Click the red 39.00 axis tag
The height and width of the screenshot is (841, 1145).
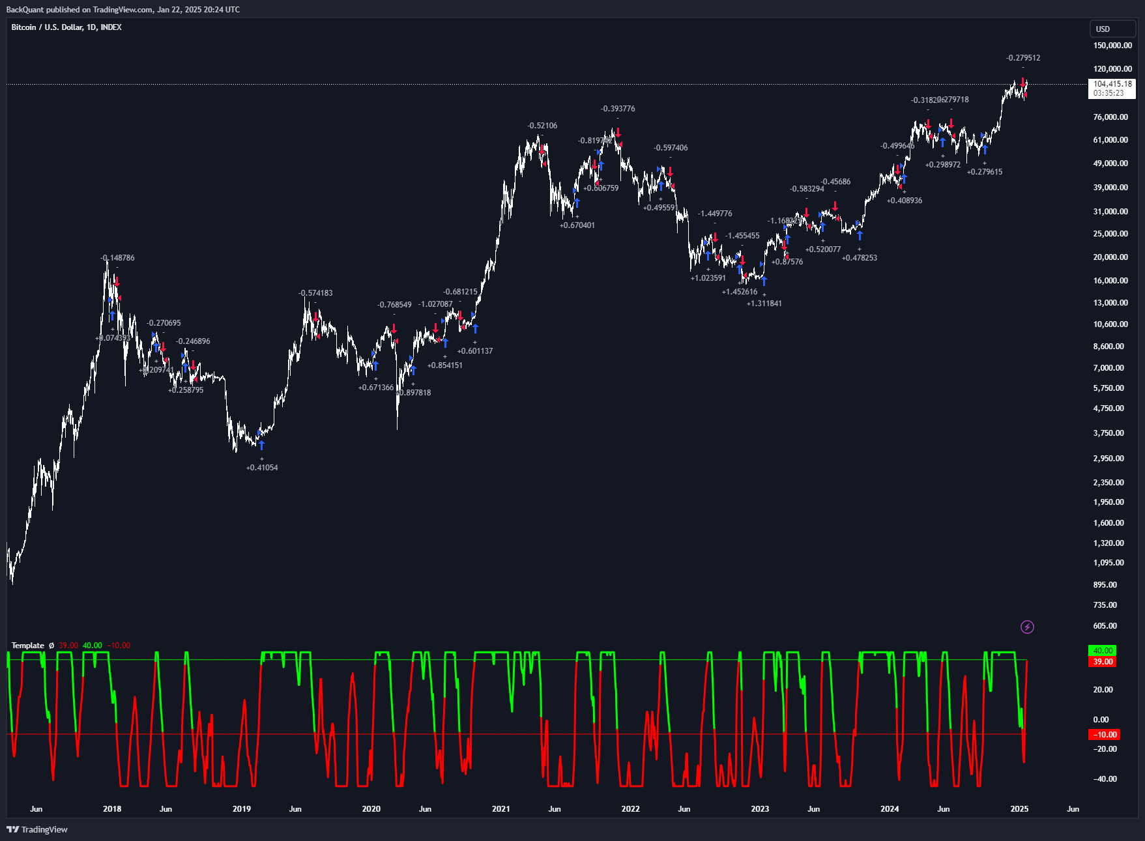[1103, 662]
